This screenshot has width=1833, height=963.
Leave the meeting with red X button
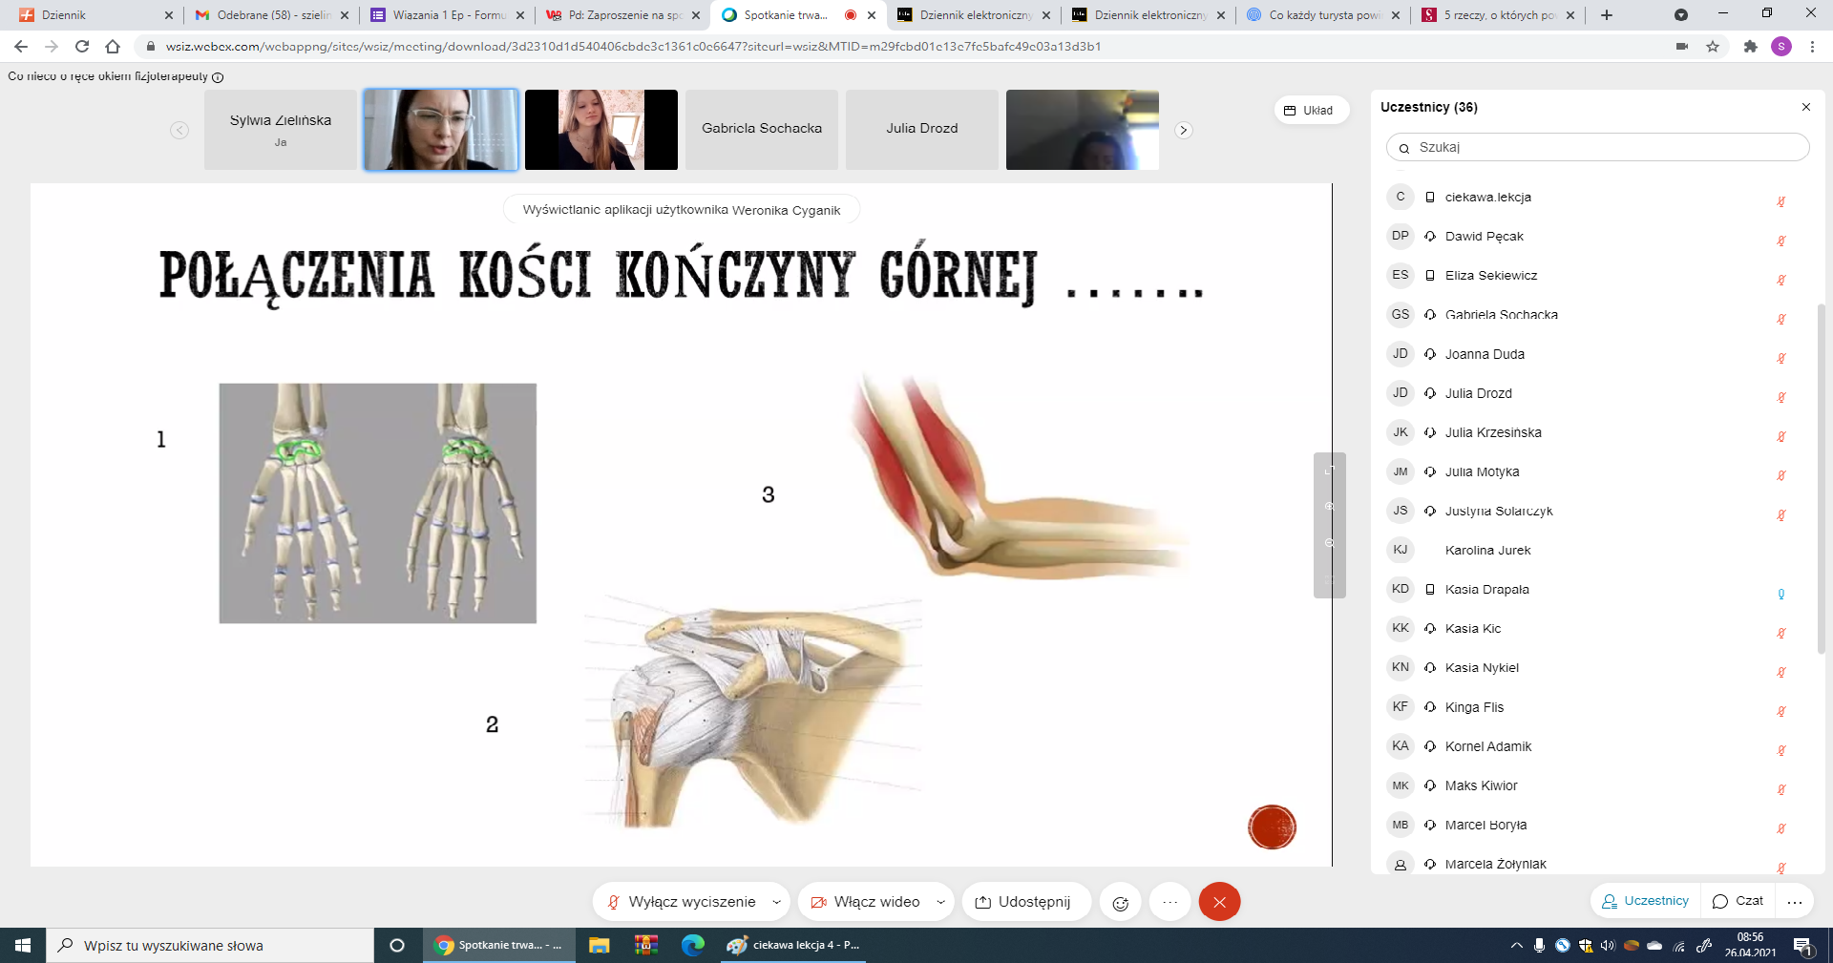pos(1219,902)
